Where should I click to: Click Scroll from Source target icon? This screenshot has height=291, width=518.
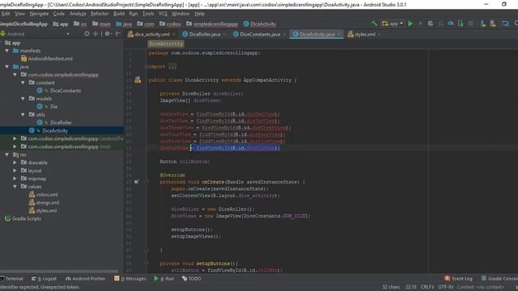(87, 34)
